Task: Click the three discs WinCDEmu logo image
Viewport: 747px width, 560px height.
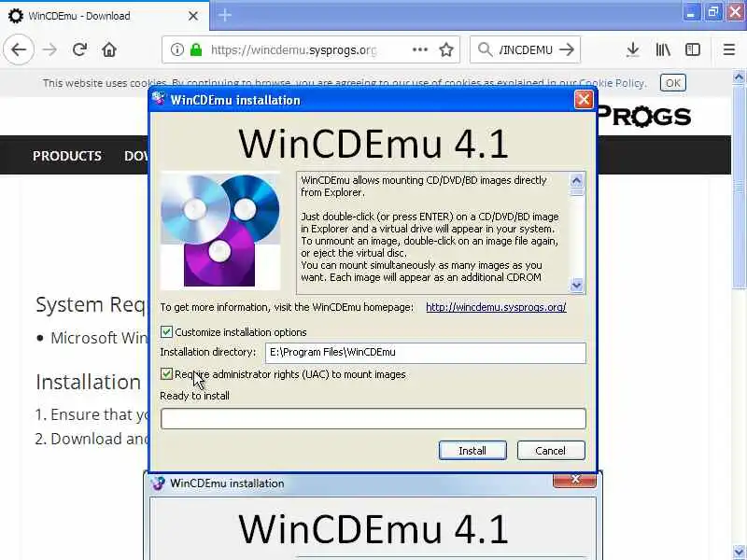Action: pos(220,231)
